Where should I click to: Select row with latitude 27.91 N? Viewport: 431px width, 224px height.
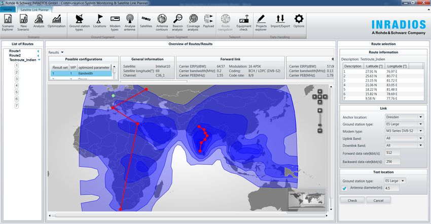pos(383,71)
